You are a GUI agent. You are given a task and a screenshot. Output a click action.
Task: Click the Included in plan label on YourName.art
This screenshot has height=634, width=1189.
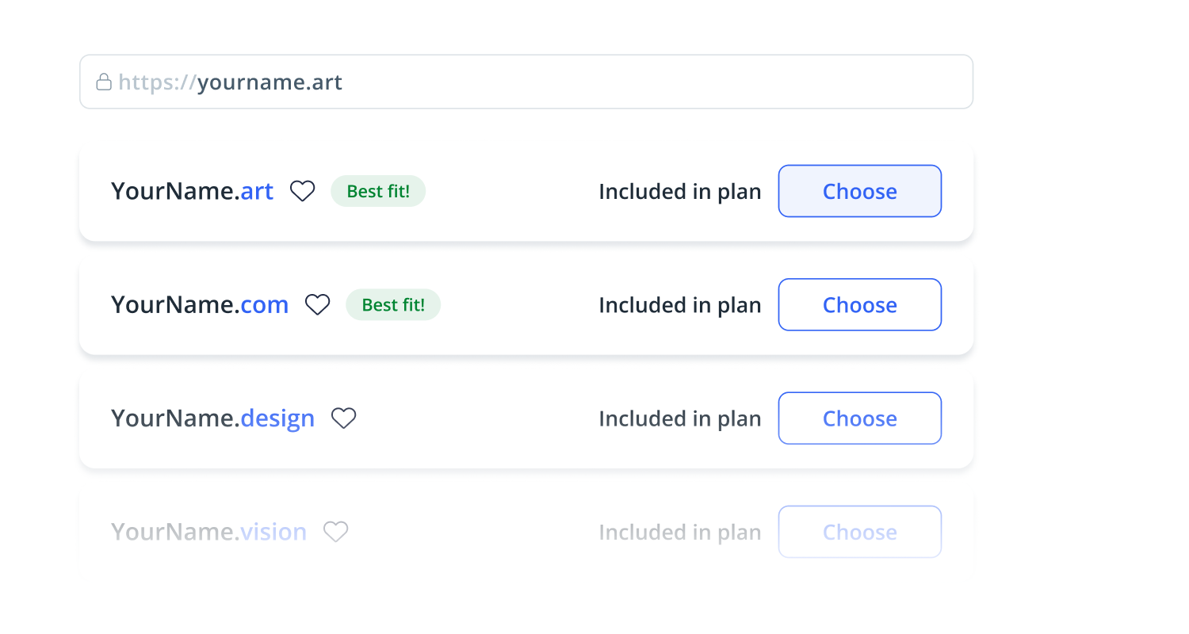pos(679,190)
